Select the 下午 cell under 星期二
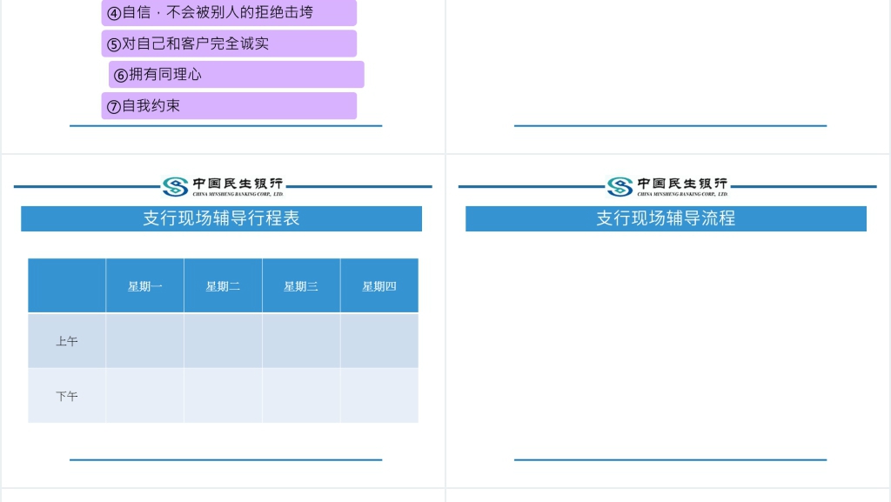Image resolution: width=891 pixels, height=502 pixels. (223, 396)
